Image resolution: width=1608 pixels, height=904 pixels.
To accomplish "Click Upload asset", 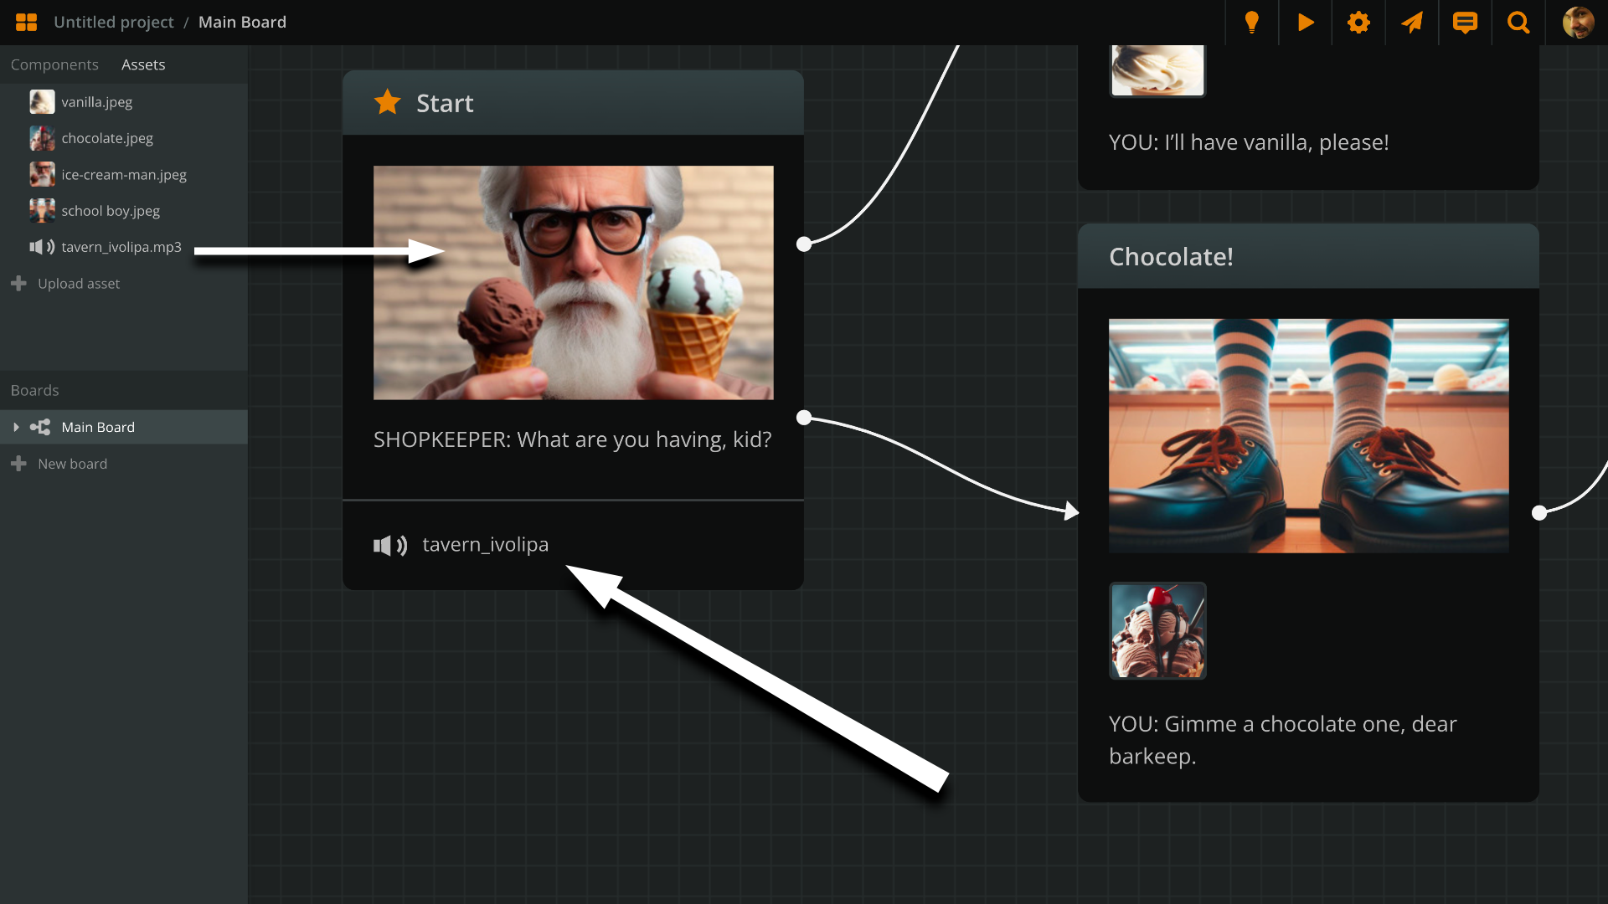I will pyautogui.click(x=78, y=284).
